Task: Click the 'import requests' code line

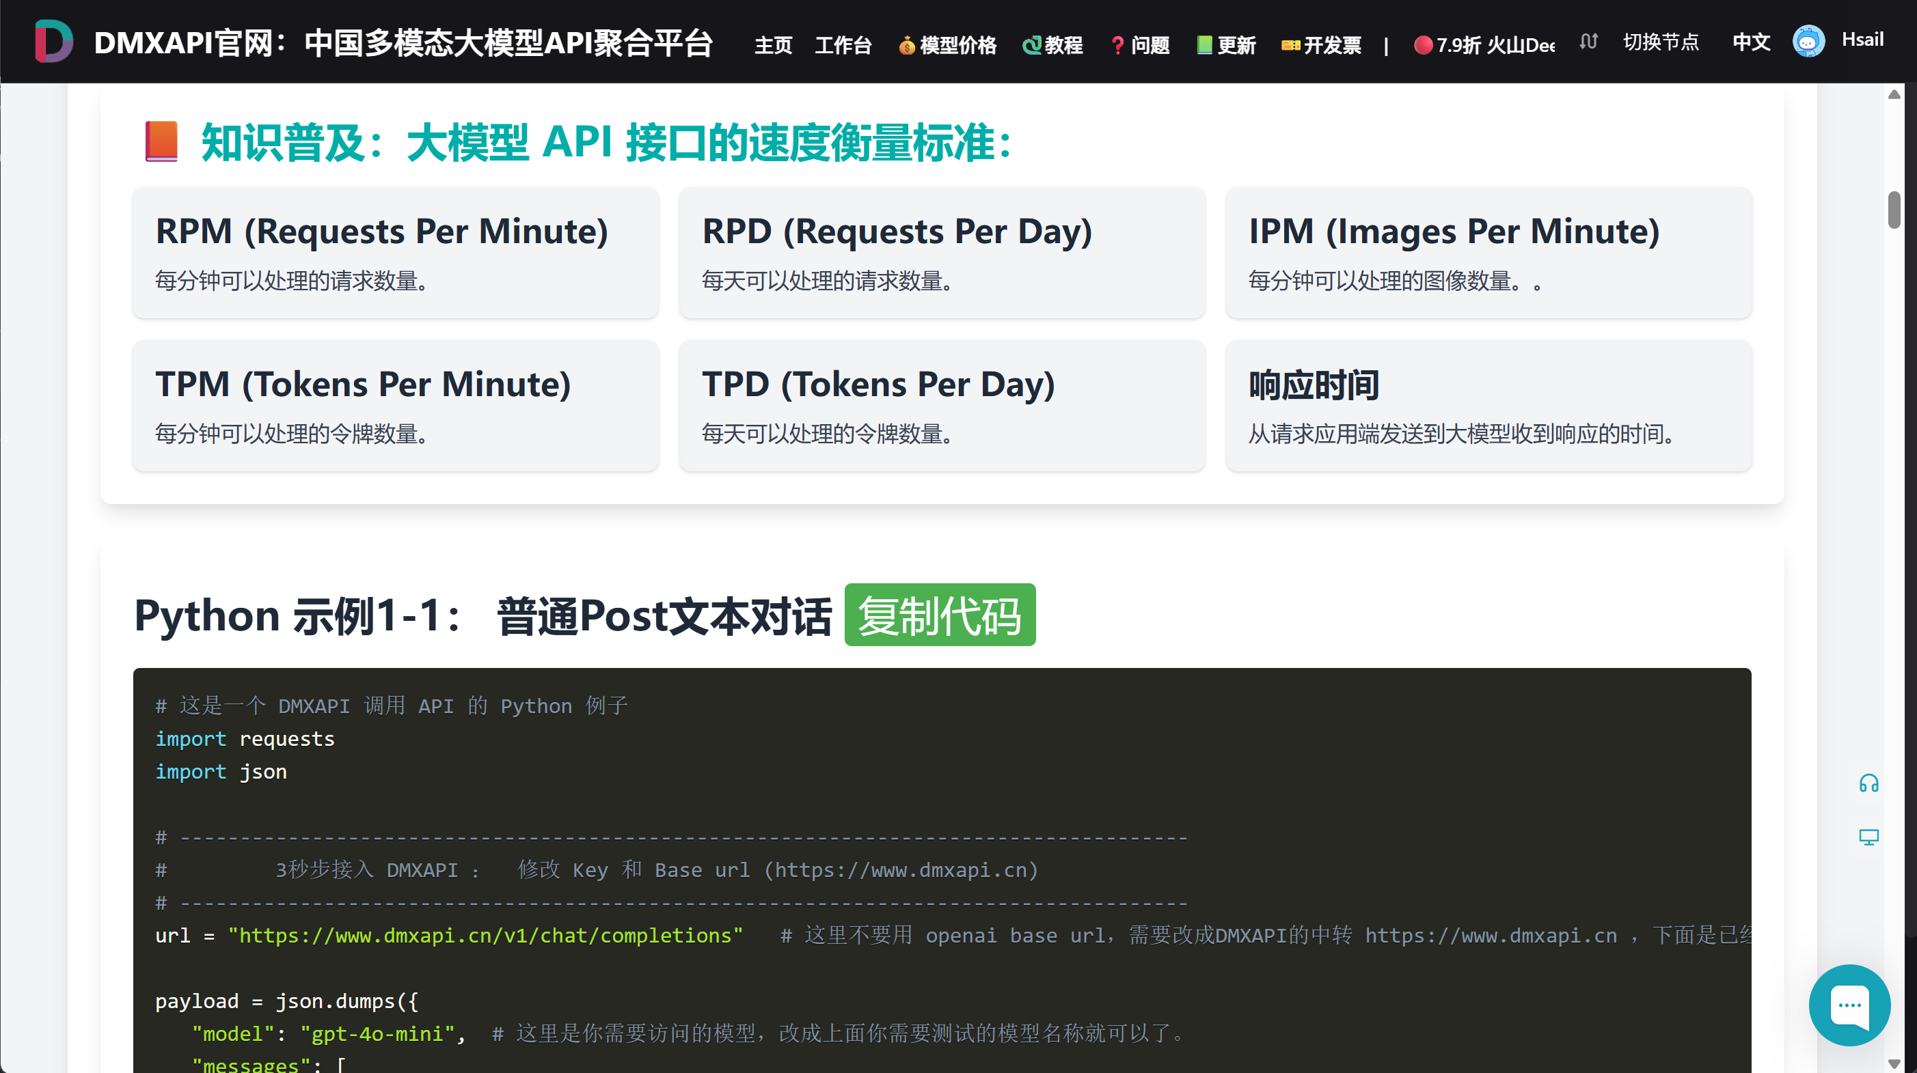Action: pyautogui.click(x=245, y=739)
